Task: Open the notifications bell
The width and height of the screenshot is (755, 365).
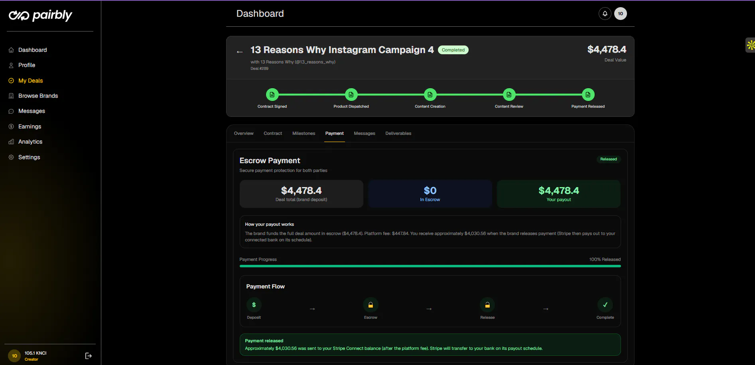Action: click(605, 14)
